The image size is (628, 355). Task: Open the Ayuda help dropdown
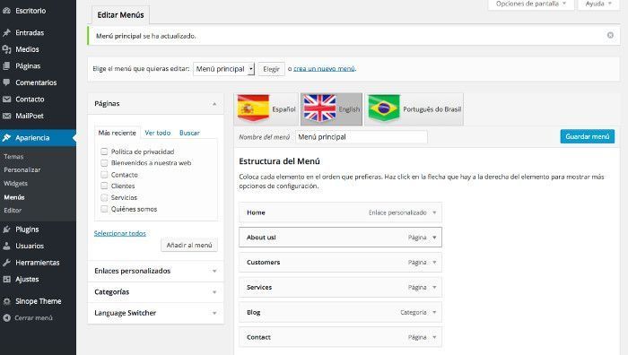pos(598,4)
